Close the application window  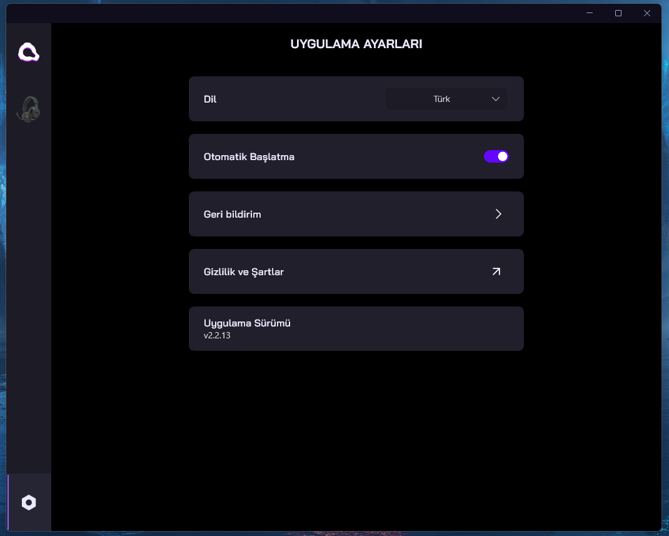pyautogui.click(x=647, y=13)
